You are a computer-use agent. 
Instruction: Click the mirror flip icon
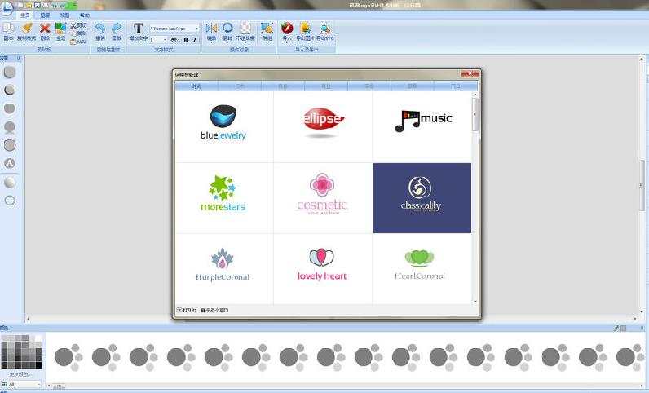[211, 29]
